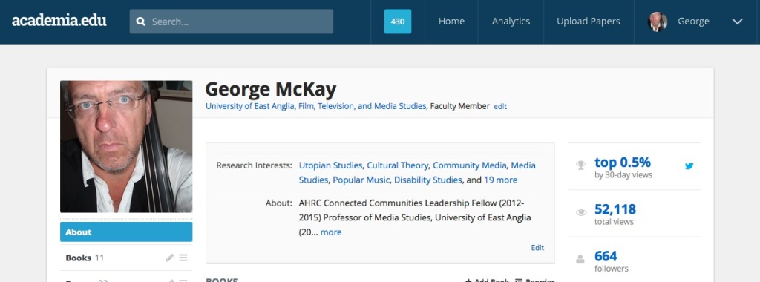Click the magnifier icon in the search bar
760x282 pixels.
point(140,22)
